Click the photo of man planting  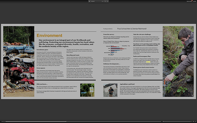tap(178, 61)
